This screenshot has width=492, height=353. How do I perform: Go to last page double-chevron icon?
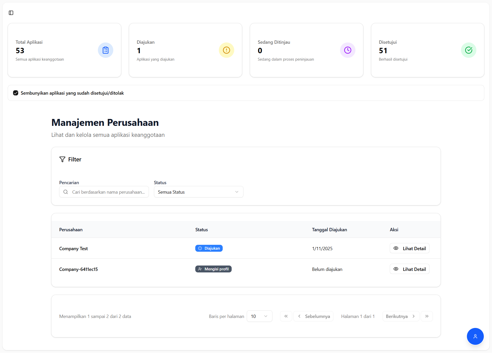[x=427, y=316]
